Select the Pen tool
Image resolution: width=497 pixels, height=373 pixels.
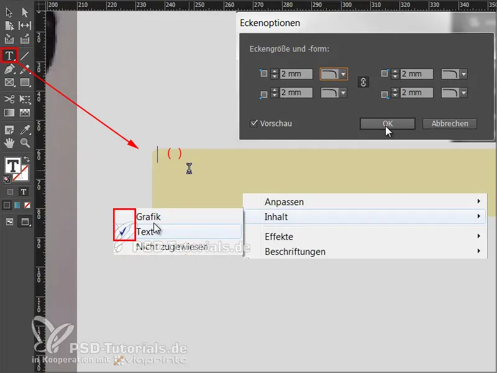tap(9, 69)
